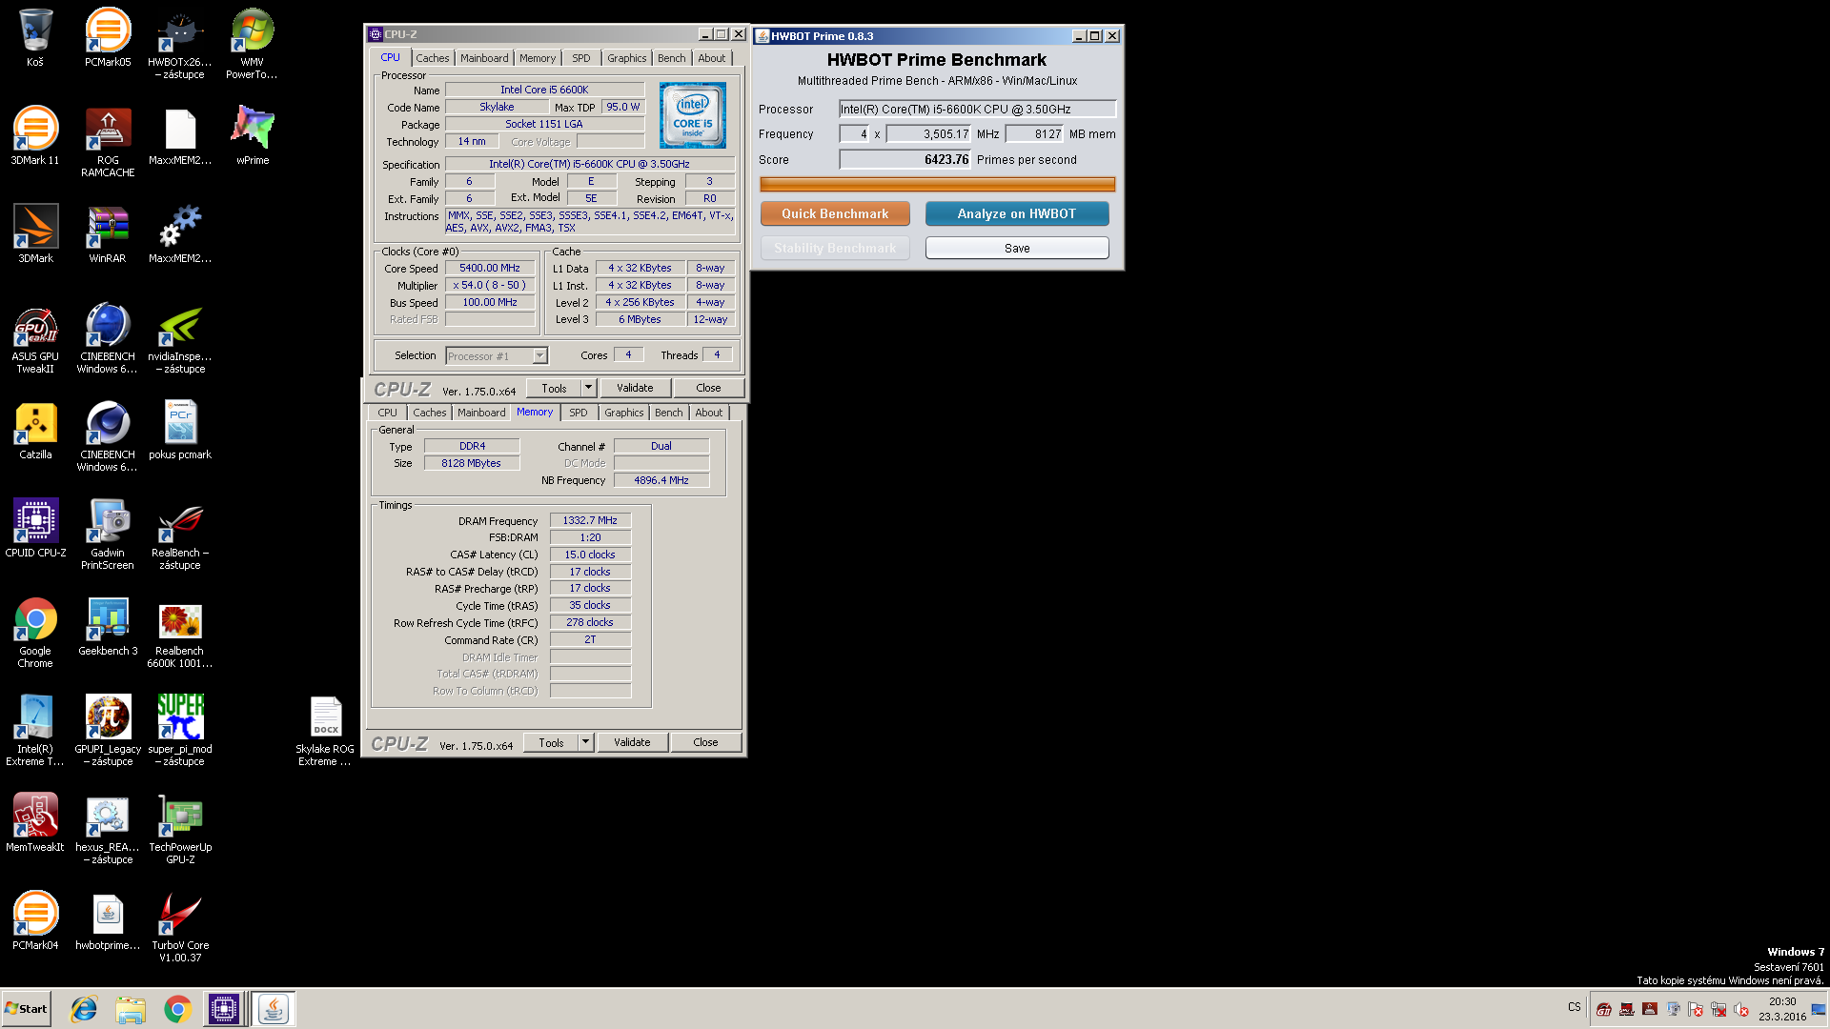
Task: Click Internet Explorer on the taskbar
Action: point(84,1009)
